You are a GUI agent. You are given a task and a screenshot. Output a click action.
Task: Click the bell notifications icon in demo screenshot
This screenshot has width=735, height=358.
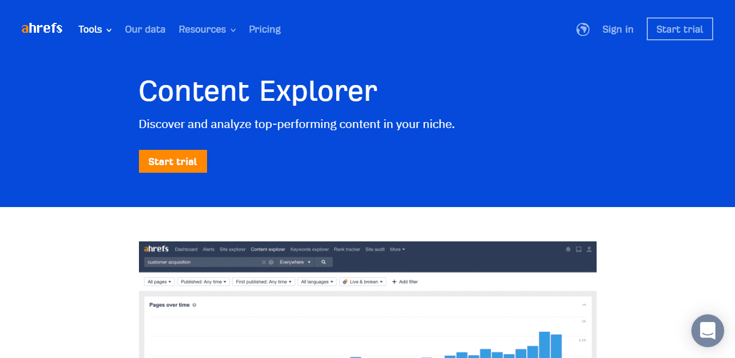568,249
